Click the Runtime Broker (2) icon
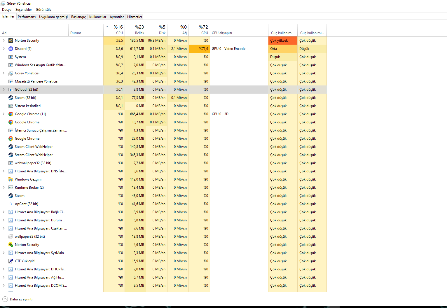This screenshot has height=308, width=447. pyautogui.click(x=11, y=188)
